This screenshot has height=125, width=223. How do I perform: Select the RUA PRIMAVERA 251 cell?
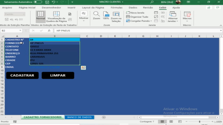click(55, 53)
